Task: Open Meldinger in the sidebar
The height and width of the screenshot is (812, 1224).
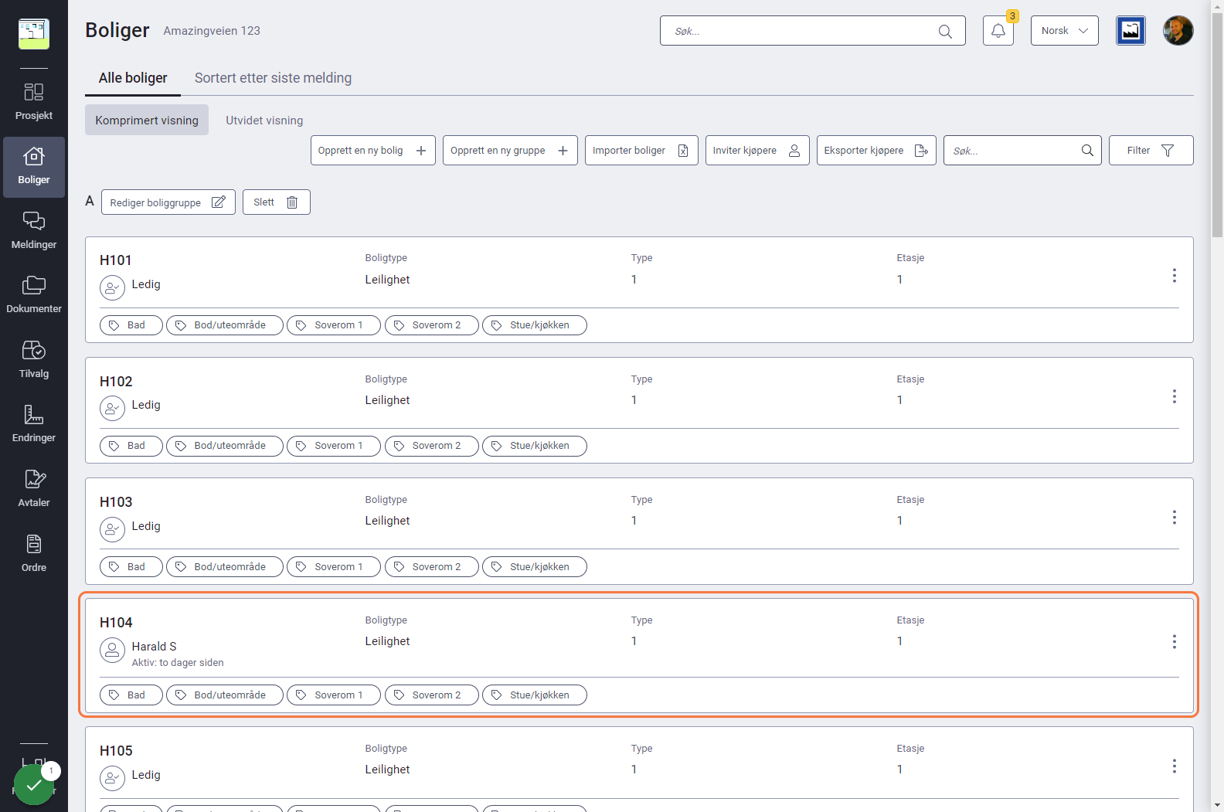Action: (34, 231)
